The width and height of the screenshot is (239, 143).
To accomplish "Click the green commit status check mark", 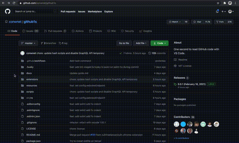I will (121, 53).
